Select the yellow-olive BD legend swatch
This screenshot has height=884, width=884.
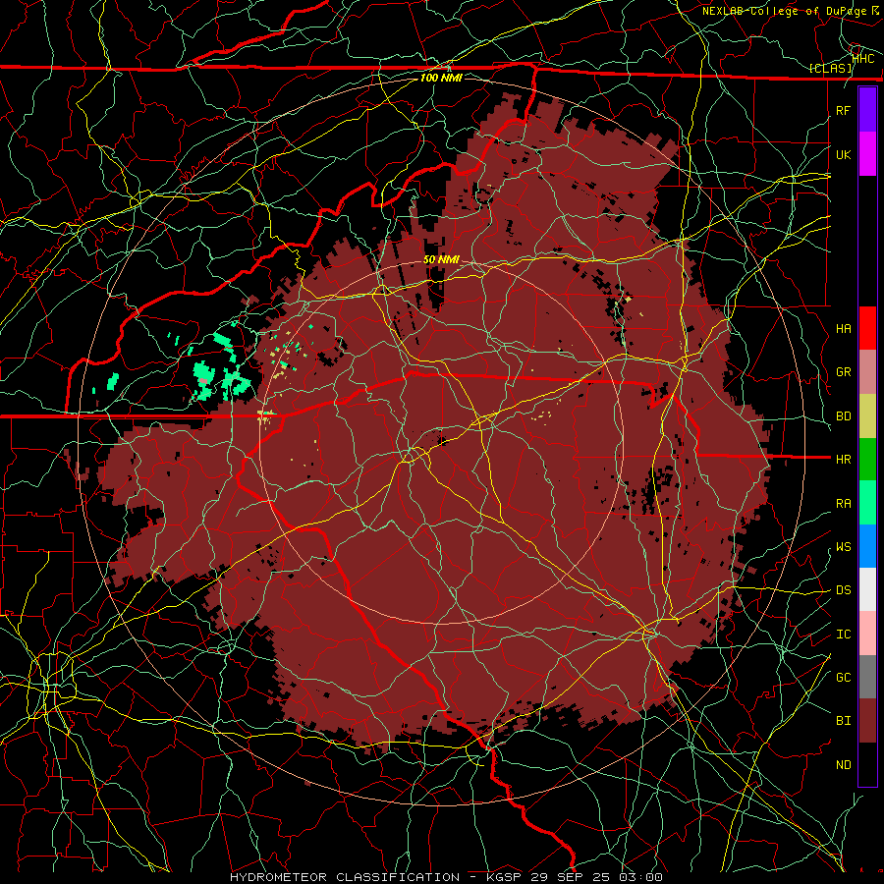867,416
